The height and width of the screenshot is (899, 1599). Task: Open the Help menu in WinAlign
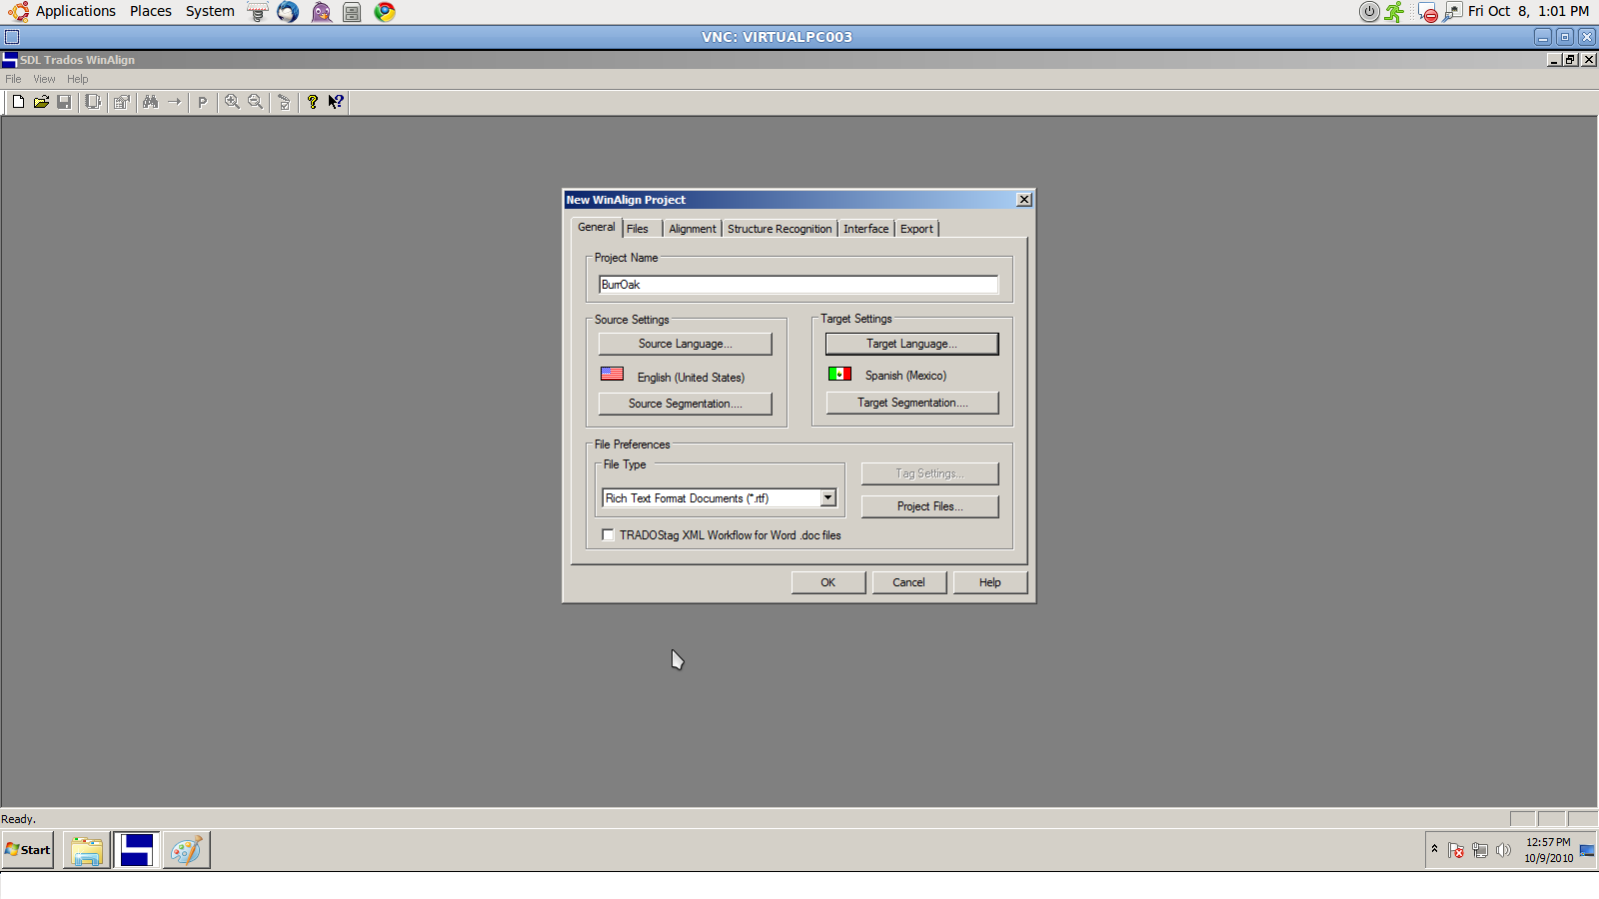(x=78, y=79)
